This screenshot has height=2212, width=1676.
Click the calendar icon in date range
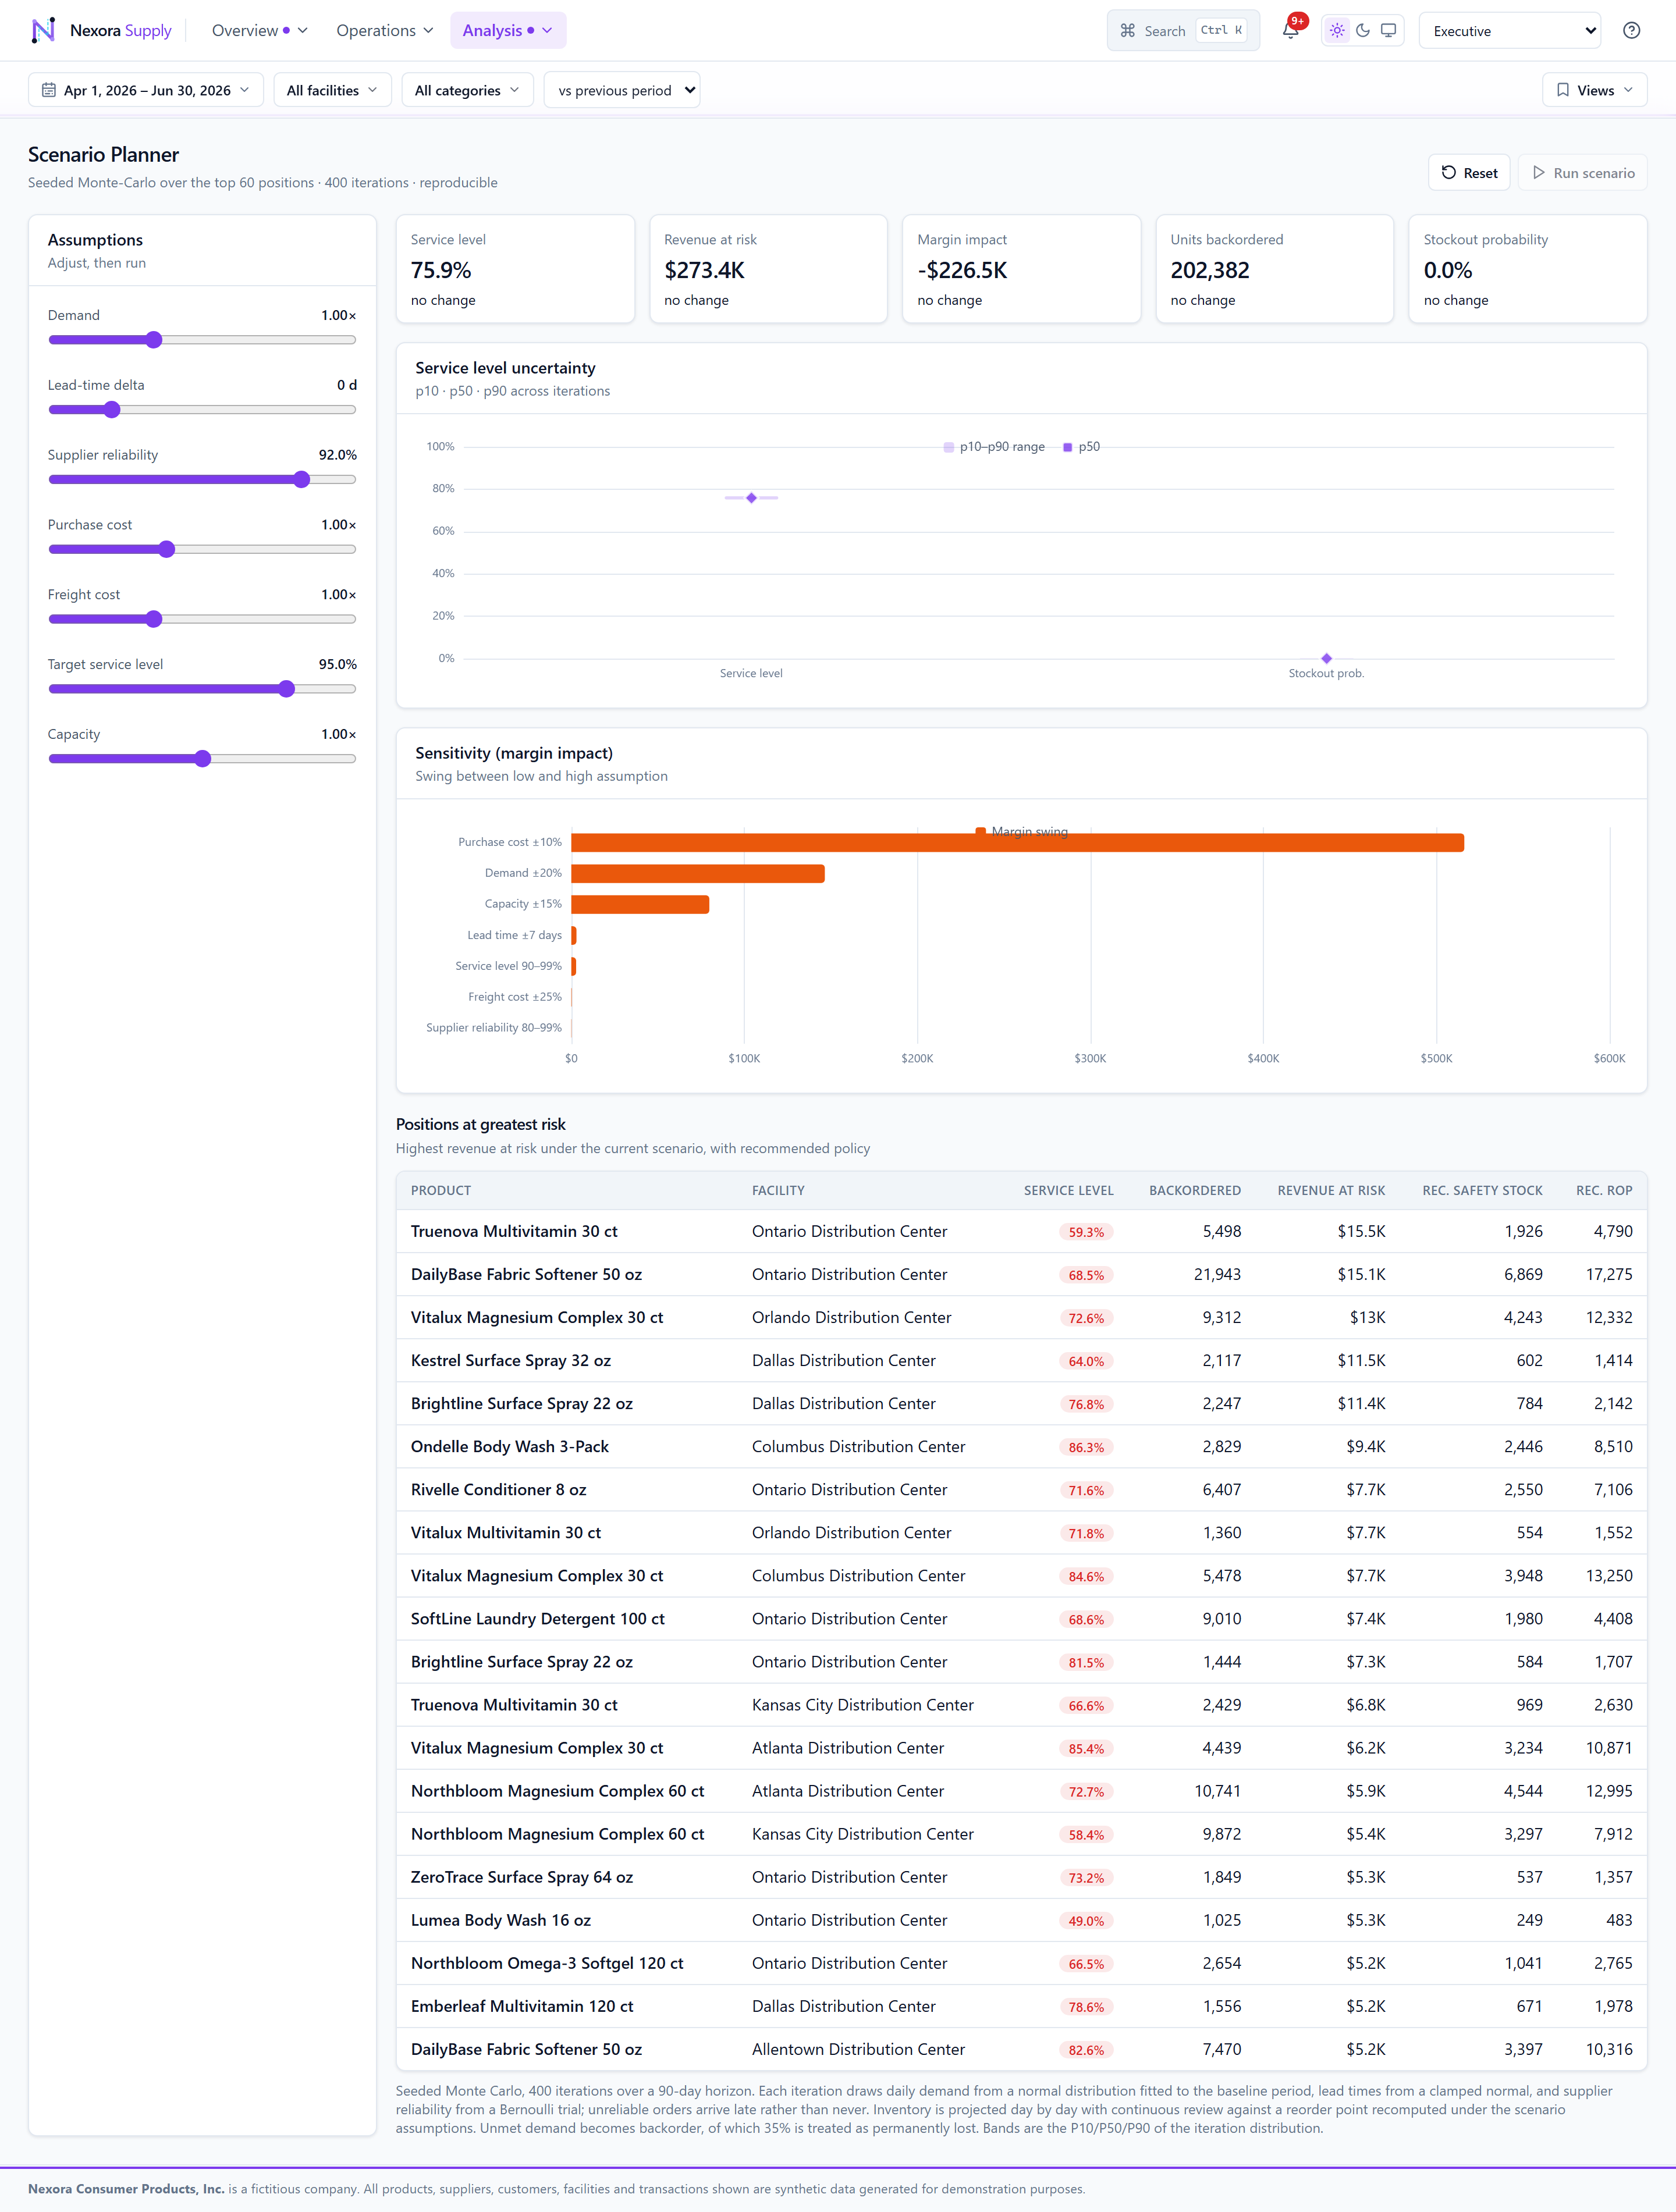(x=48, y=90)
